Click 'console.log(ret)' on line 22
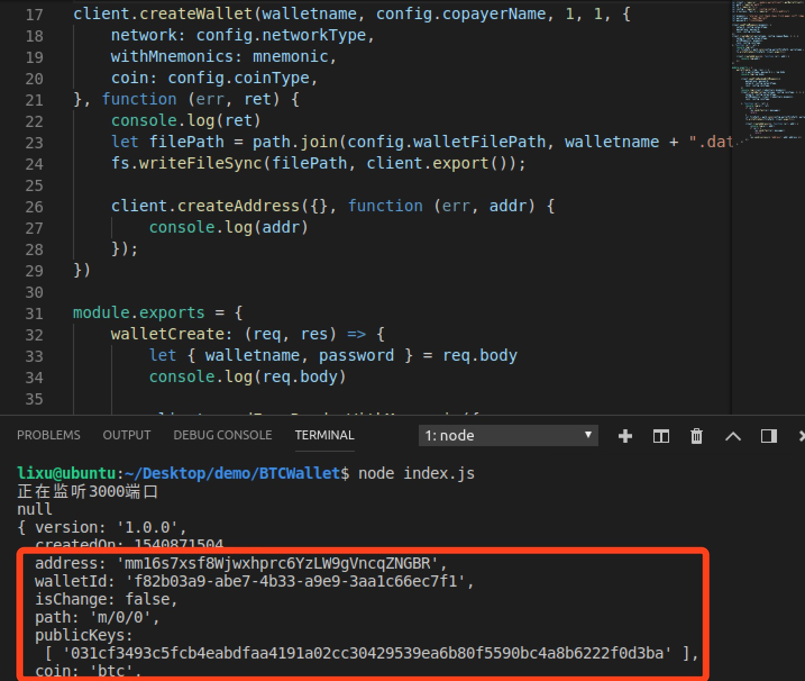 (186, 121)
